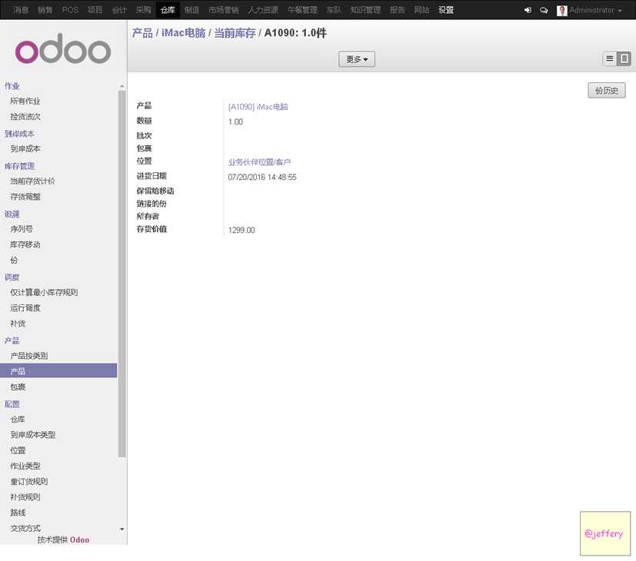Open 运行调度 in sidebar
Screen dimensions: 636x561
25,308
